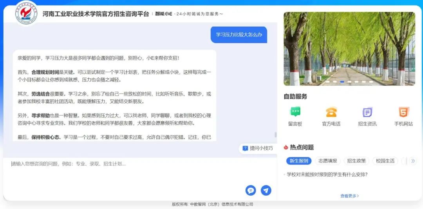Switch to the 志愿填报 tab
The height and width of the screenshot is (209, 423).
coord(327,161)
